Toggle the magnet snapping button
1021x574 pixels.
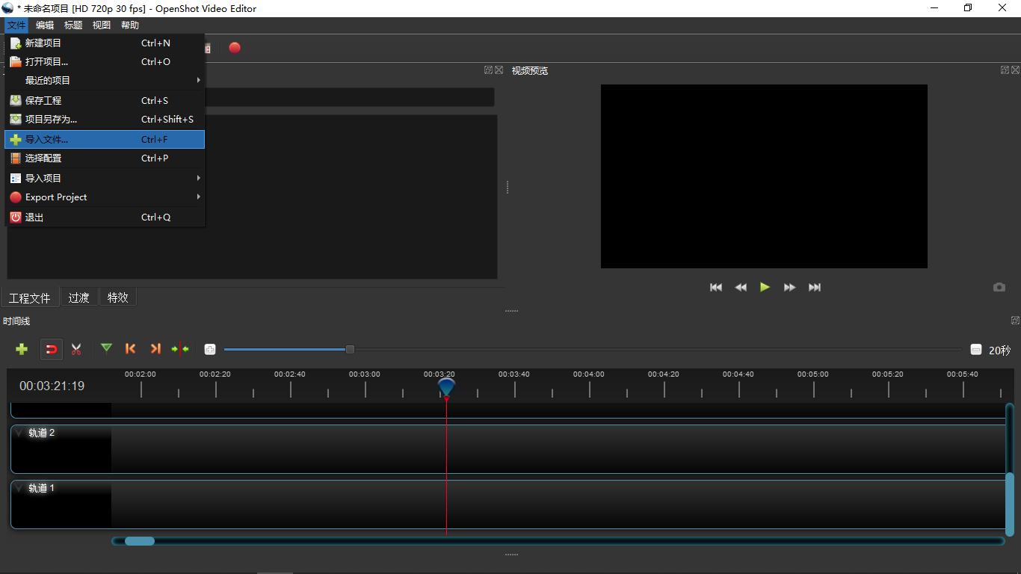(x=51, y=349)
